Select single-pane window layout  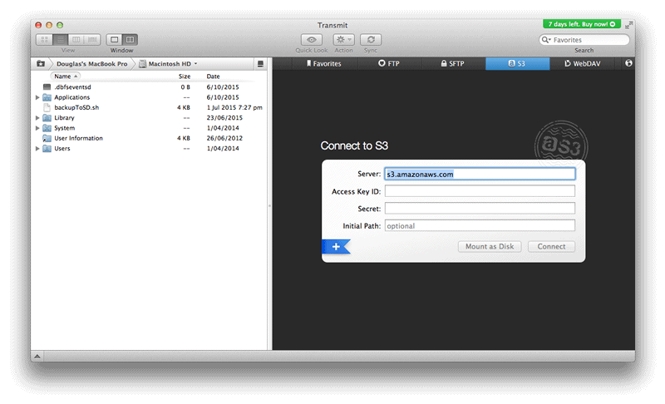[114, 39]
